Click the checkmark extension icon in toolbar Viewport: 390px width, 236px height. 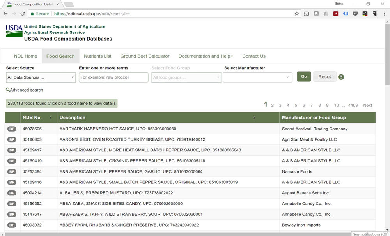(x=365, y=14)
